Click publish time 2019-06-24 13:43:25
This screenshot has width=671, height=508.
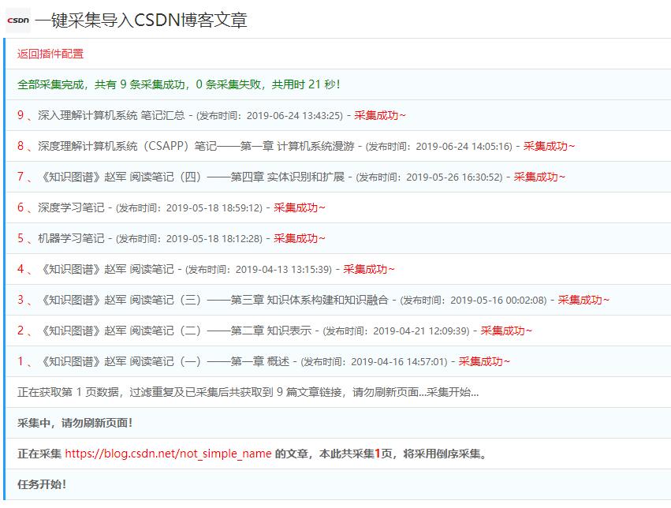point(293,116)
